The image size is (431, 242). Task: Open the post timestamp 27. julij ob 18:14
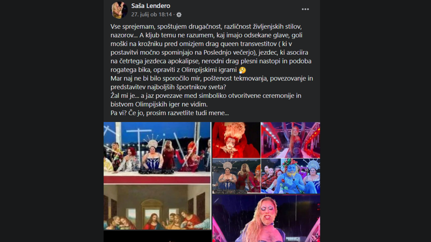(x=151, y=15)
